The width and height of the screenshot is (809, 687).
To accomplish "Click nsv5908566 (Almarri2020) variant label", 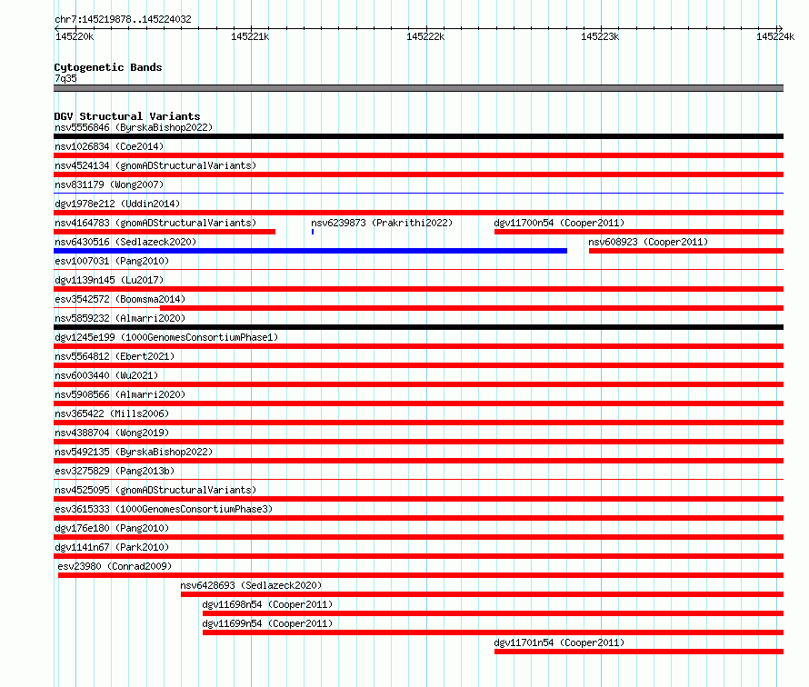I will coord(120,394).
